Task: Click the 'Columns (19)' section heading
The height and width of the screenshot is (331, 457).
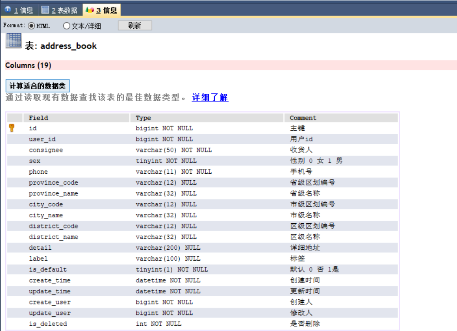Action: click(28, 65)
